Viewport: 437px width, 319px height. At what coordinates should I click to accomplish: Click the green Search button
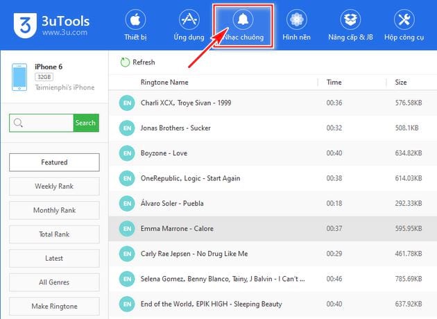86,123
